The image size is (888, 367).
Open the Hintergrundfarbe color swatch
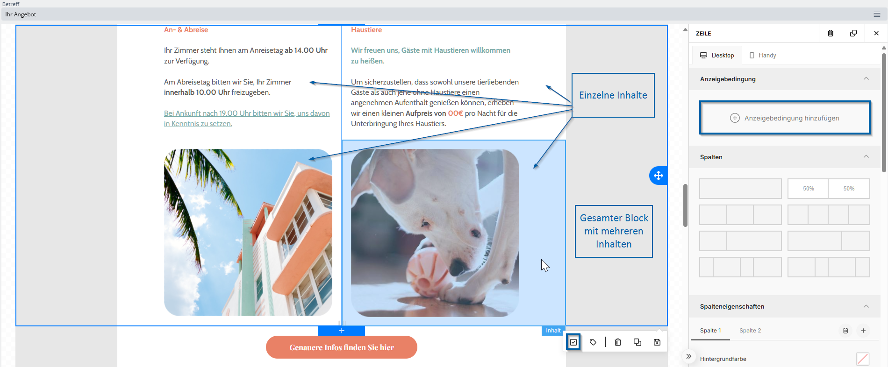click(x=862, y=359)
